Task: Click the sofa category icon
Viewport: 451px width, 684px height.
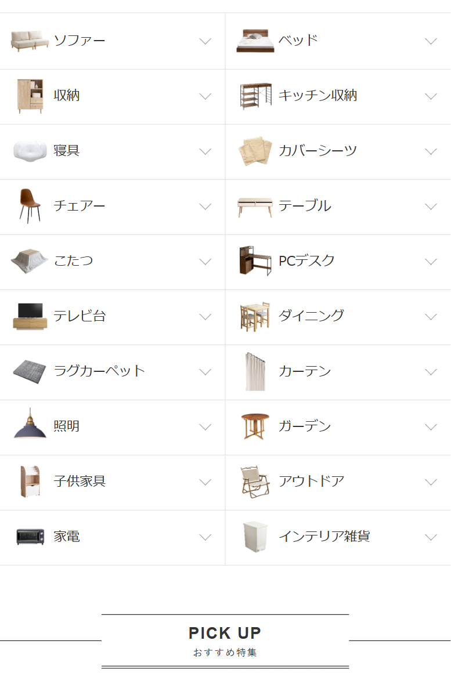Action: pyautogui.click(x=30, y=41)
